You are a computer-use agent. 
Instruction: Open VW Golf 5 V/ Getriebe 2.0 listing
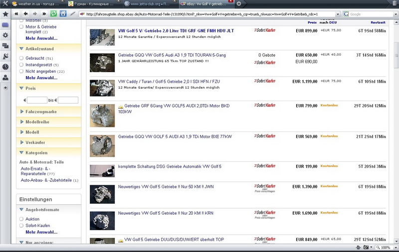click(x=176, y=31)
